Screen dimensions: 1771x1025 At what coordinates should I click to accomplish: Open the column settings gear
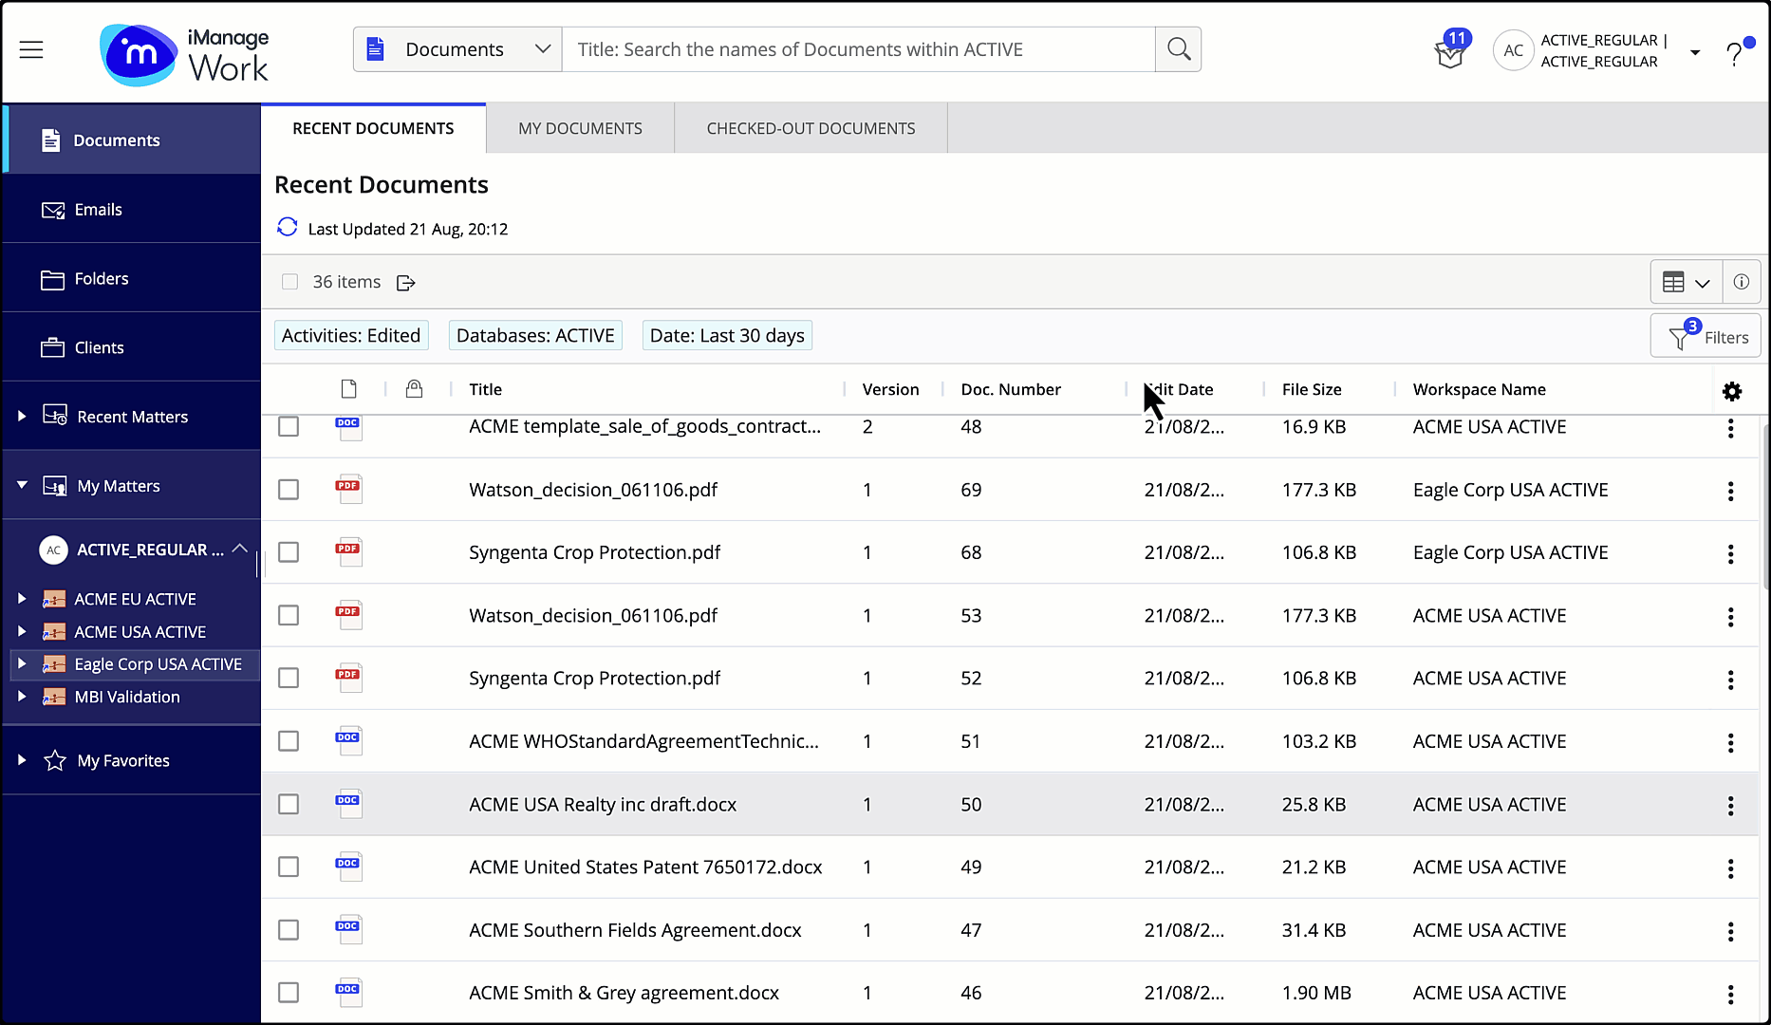[x=1733, y=391]
